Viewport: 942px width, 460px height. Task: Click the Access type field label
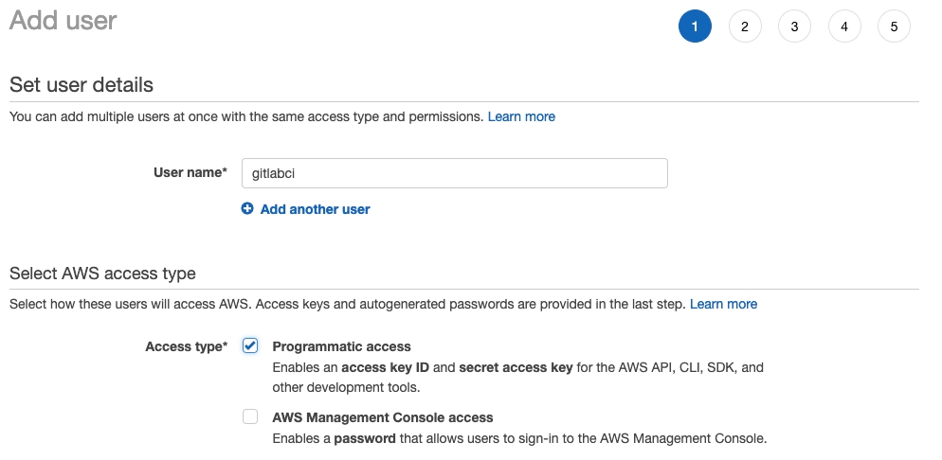(186, 346)
